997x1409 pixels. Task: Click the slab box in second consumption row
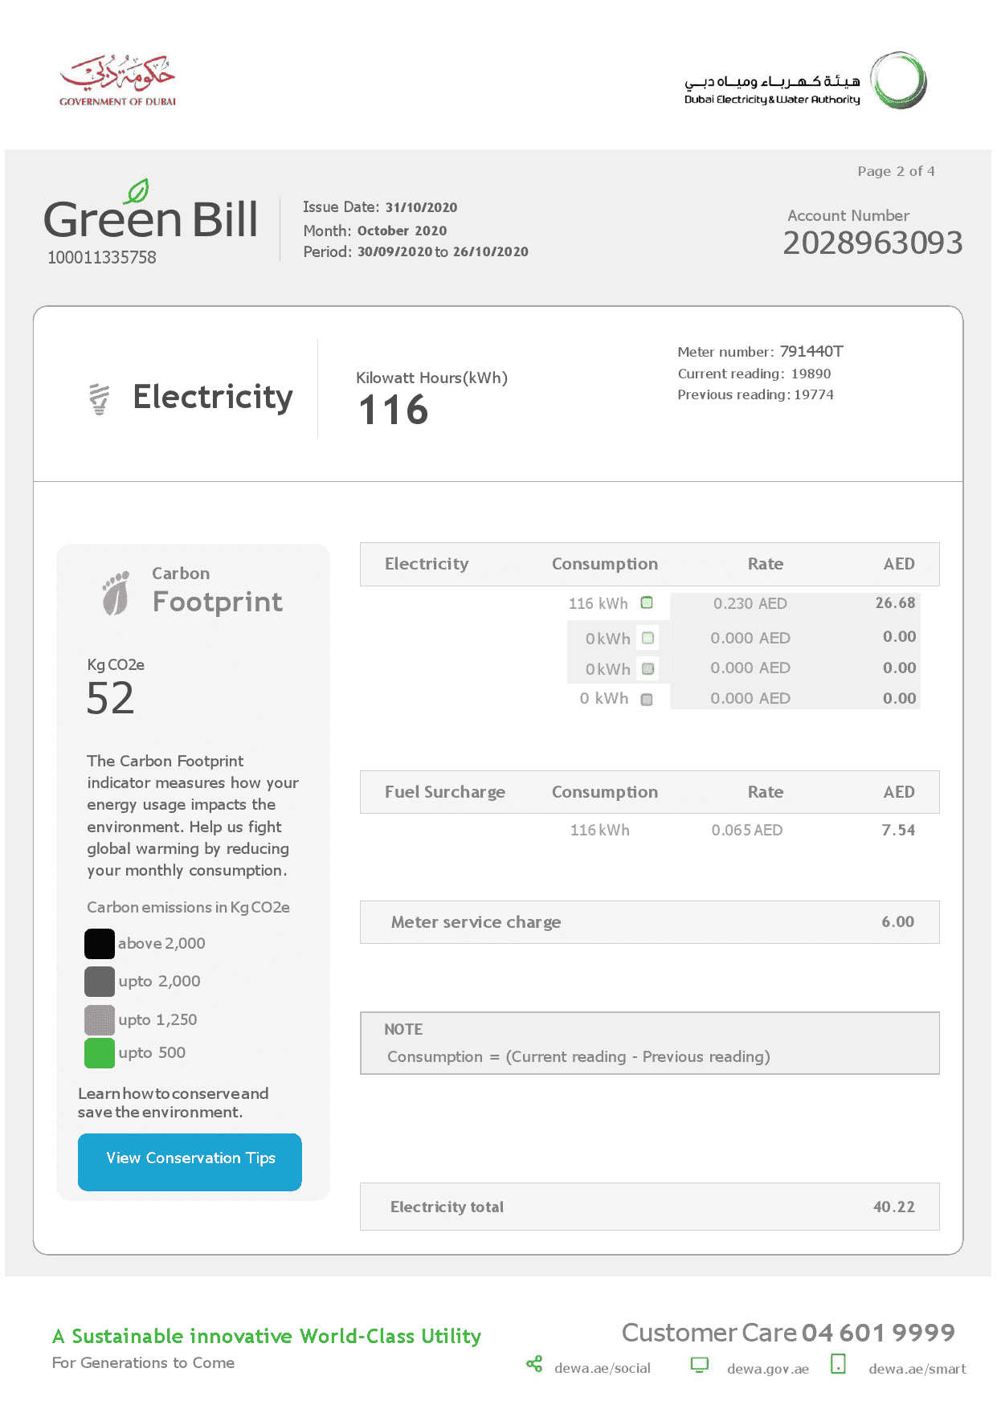pyautogui.click(x=648, y=638)
